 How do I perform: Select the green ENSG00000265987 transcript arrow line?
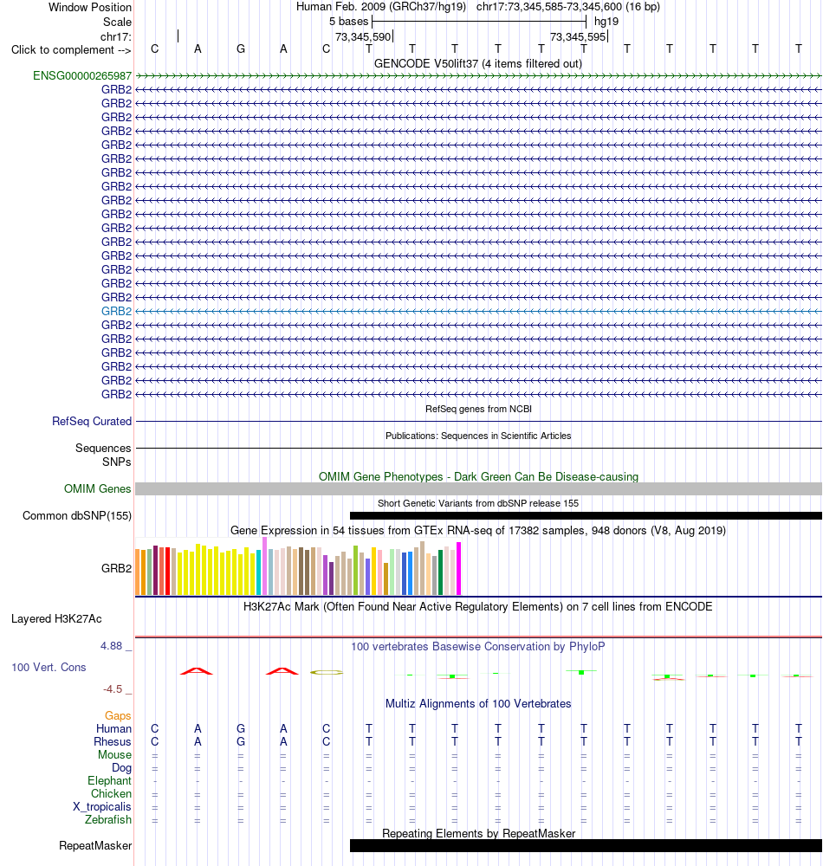pos(479,75)
